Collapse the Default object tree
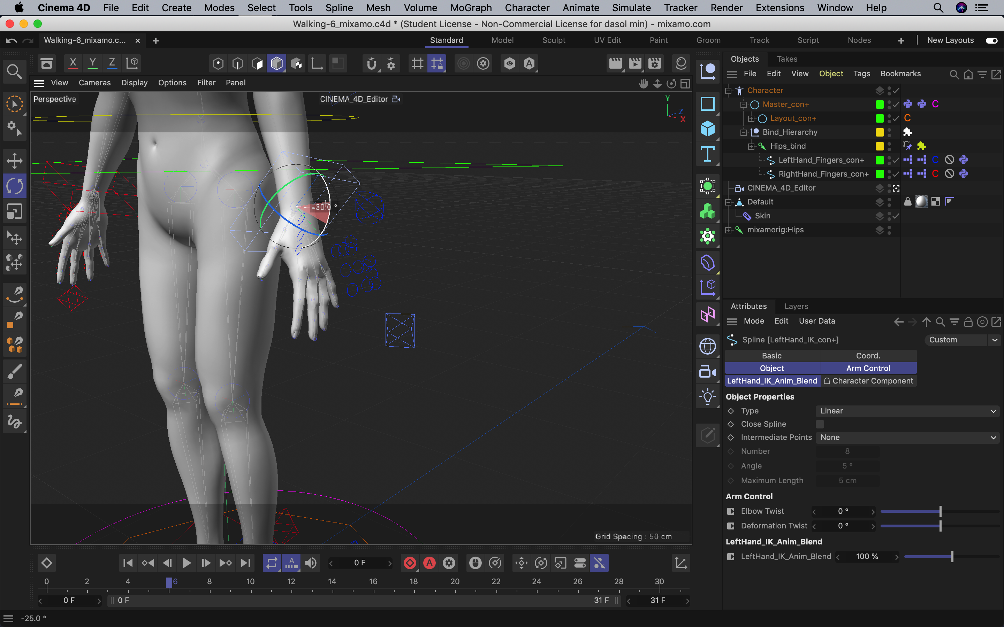The image size is (1004, 627). (x=728, y=202)
